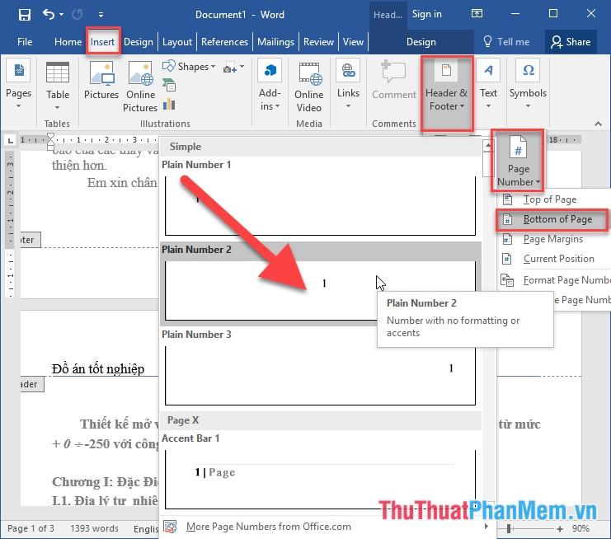Zoom in with the plus button
This screenshot has height=539, width=611.
click(560, 529)
